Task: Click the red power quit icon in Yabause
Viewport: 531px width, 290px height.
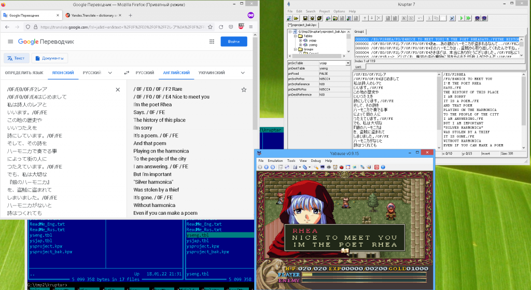Action: point(376,167)
